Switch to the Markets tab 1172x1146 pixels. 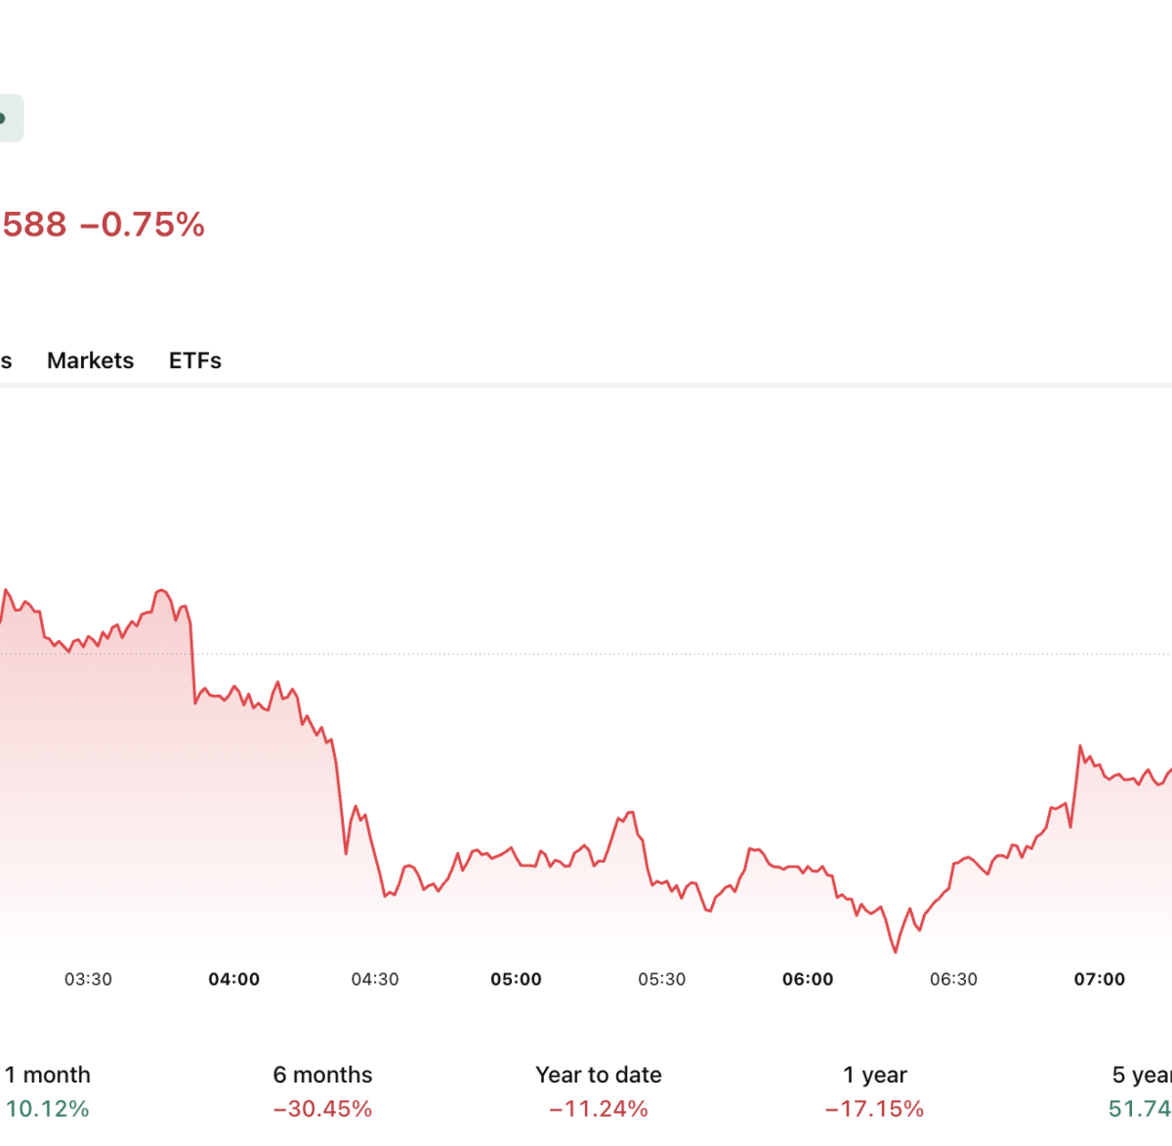90,361
